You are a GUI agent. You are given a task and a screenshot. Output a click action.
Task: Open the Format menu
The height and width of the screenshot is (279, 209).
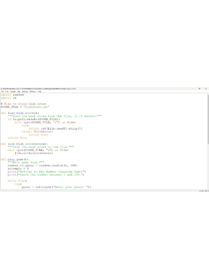[x=13, y=92]
